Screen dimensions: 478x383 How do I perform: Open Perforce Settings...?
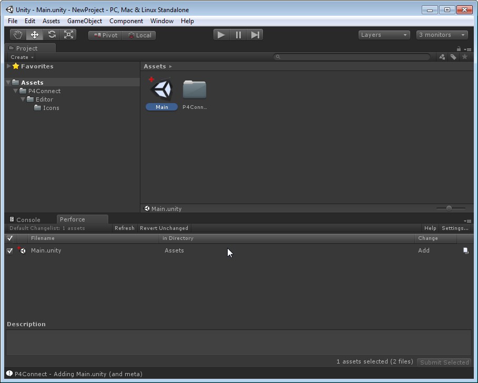455,228
